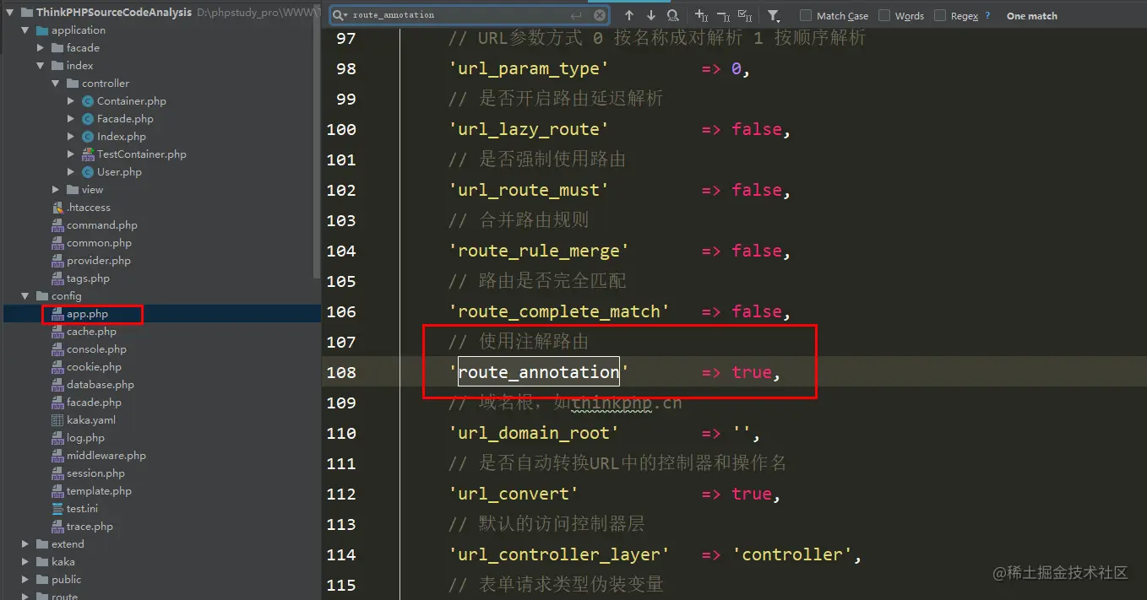Viewport: 1147px width, 600px height.
Task: Enable the Words checkbox
Action: coord(884,15)
